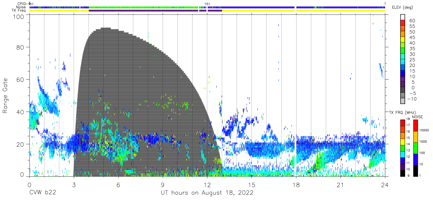Click the blue TX FRQ swatch between 11 and 12

pyautogui.click(x=403, y=160)
